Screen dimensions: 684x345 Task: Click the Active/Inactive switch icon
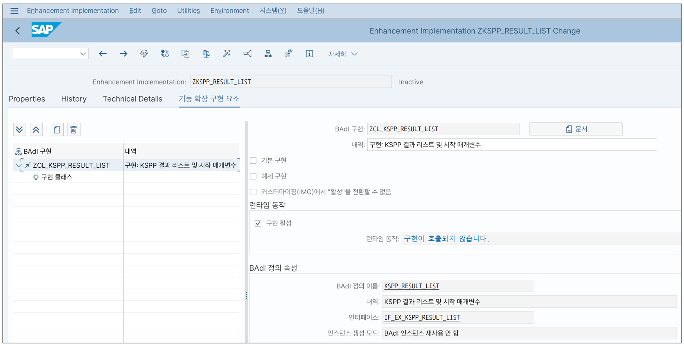165,54
